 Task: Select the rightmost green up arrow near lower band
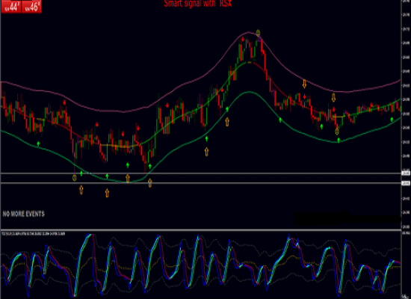(392, 120)
